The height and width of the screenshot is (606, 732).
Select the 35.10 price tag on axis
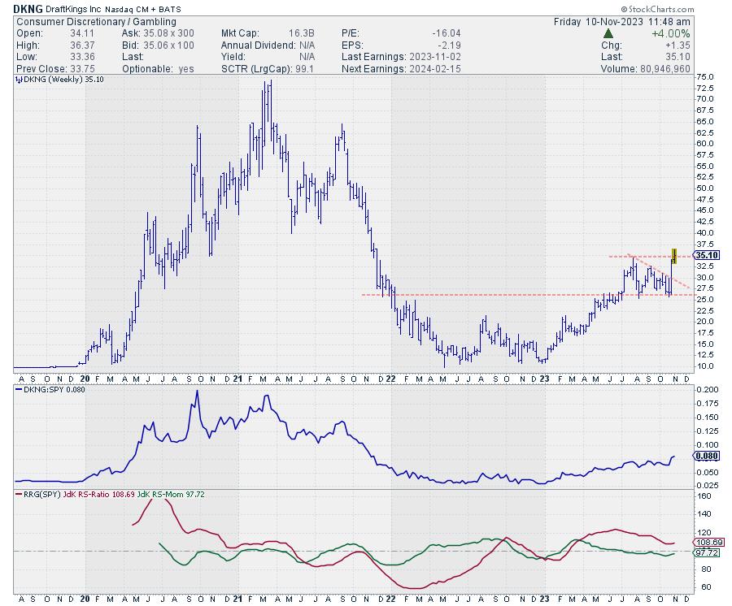pyautogui.click(x=706, y=255)
